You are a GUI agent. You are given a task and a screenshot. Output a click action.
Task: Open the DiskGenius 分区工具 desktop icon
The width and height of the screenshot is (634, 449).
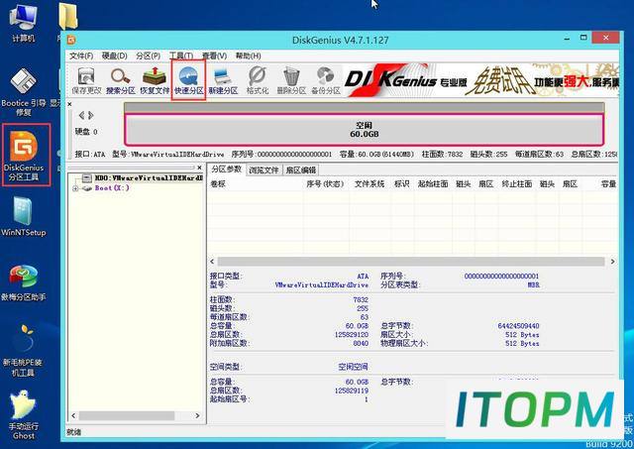click(x=24, y=156)
